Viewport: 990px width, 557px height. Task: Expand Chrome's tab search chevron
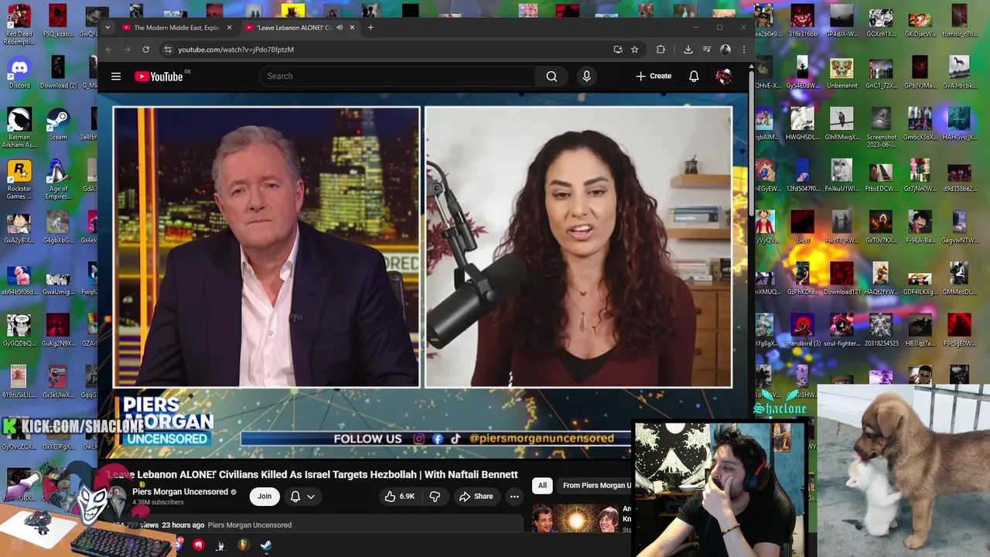(x=108, y=28)
